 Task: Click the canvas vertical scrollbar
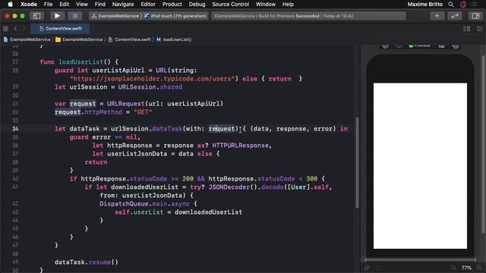[x=483, y=144]
